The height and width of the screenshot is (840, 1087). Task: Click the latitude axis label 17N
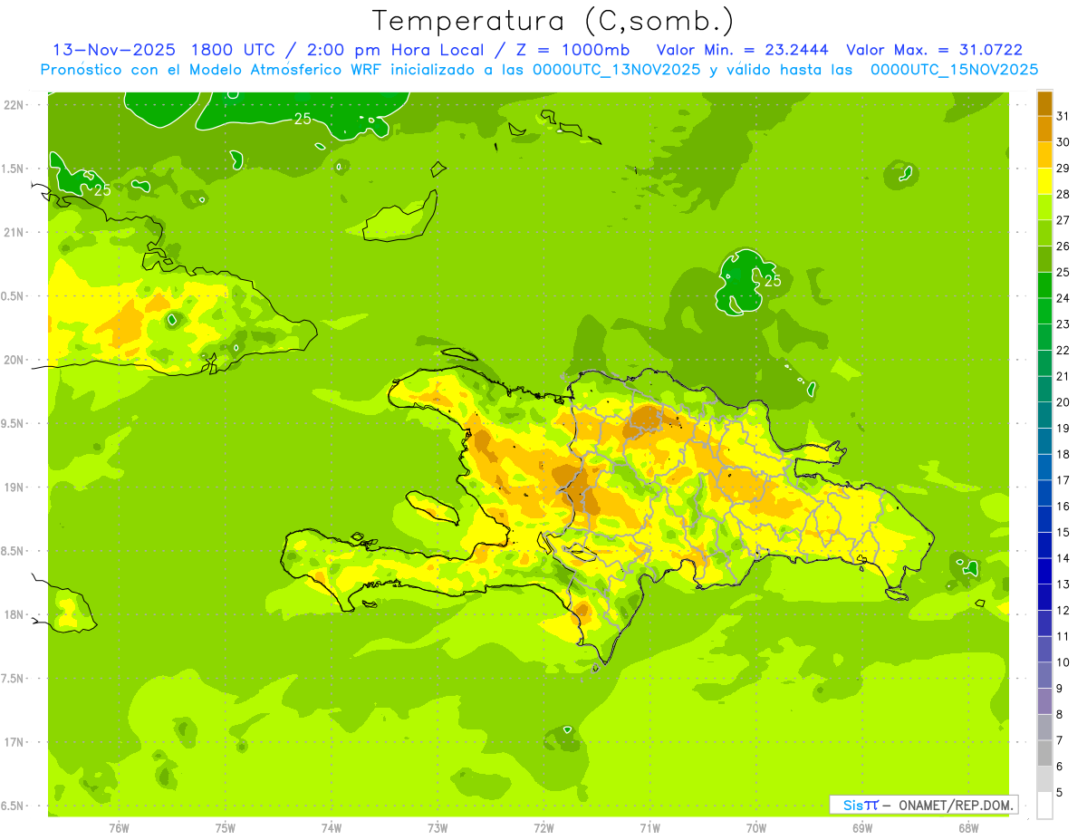click(x=14, y=742)
